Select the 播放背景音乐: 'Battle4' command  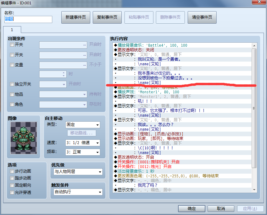(x=182, y=45)
